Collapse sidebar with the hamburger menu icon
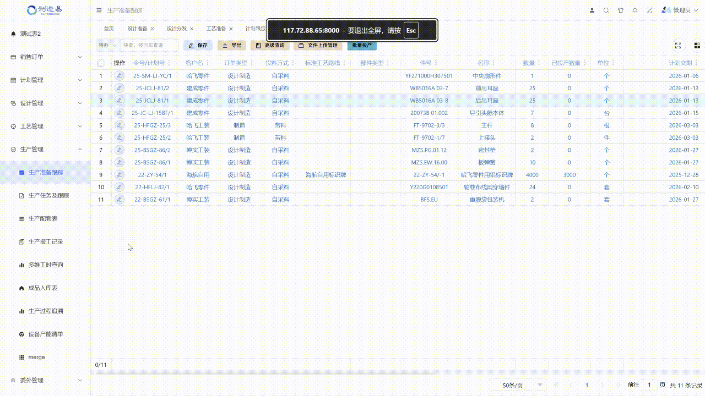This screenshot has height=396, width=705. tap(99, 10)
